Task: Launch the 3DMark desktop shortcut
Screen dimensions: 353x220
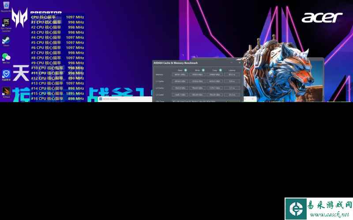Action: [6, 92]
